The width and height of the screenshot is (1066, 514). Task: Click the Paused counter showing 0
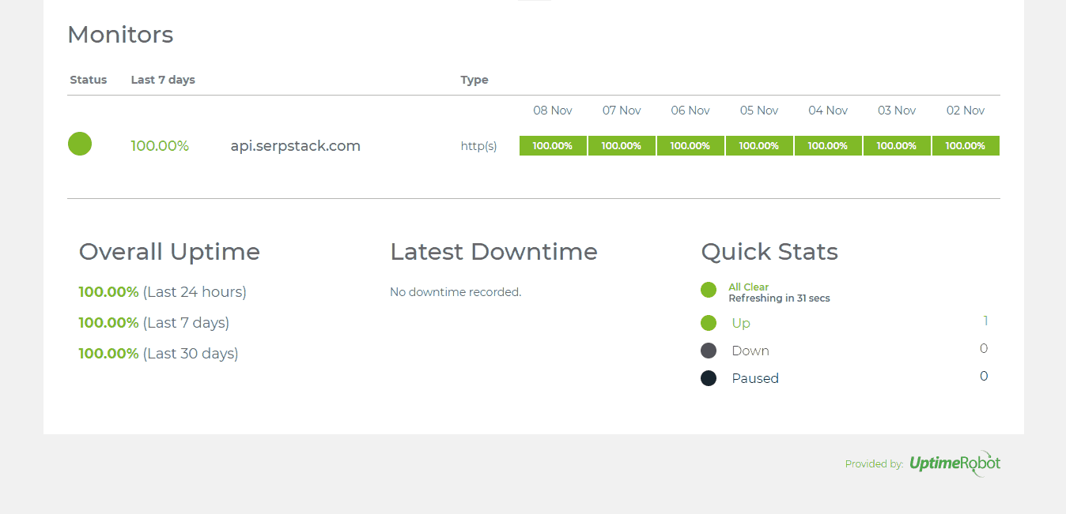pos(983,376)
